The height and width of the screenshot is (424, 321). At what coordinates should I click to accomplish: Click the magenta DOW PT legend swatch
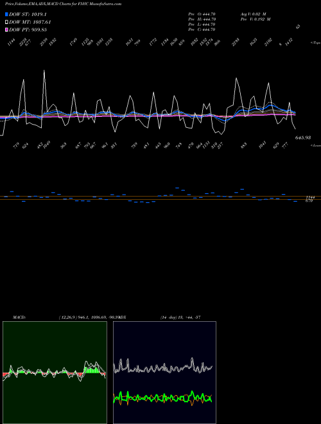coord(6,30)
